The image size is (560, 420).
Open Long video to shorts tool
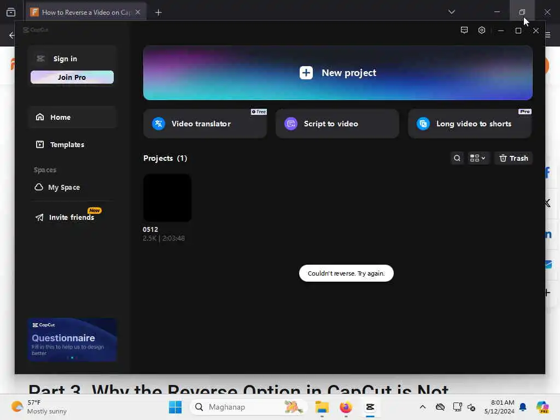click(470, 124)
